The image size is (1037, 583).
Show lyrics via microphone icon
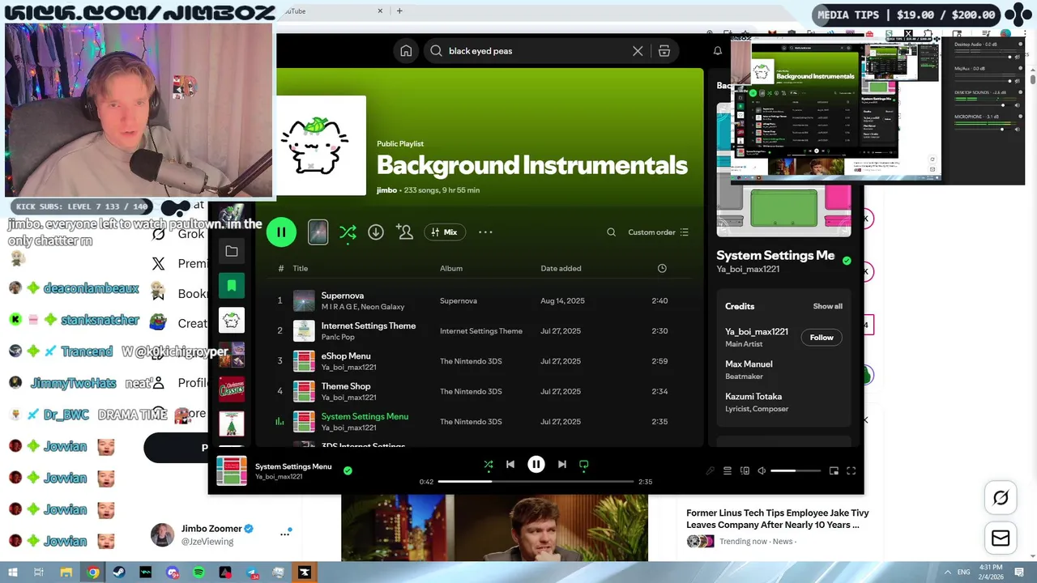(x=711, y=470)
